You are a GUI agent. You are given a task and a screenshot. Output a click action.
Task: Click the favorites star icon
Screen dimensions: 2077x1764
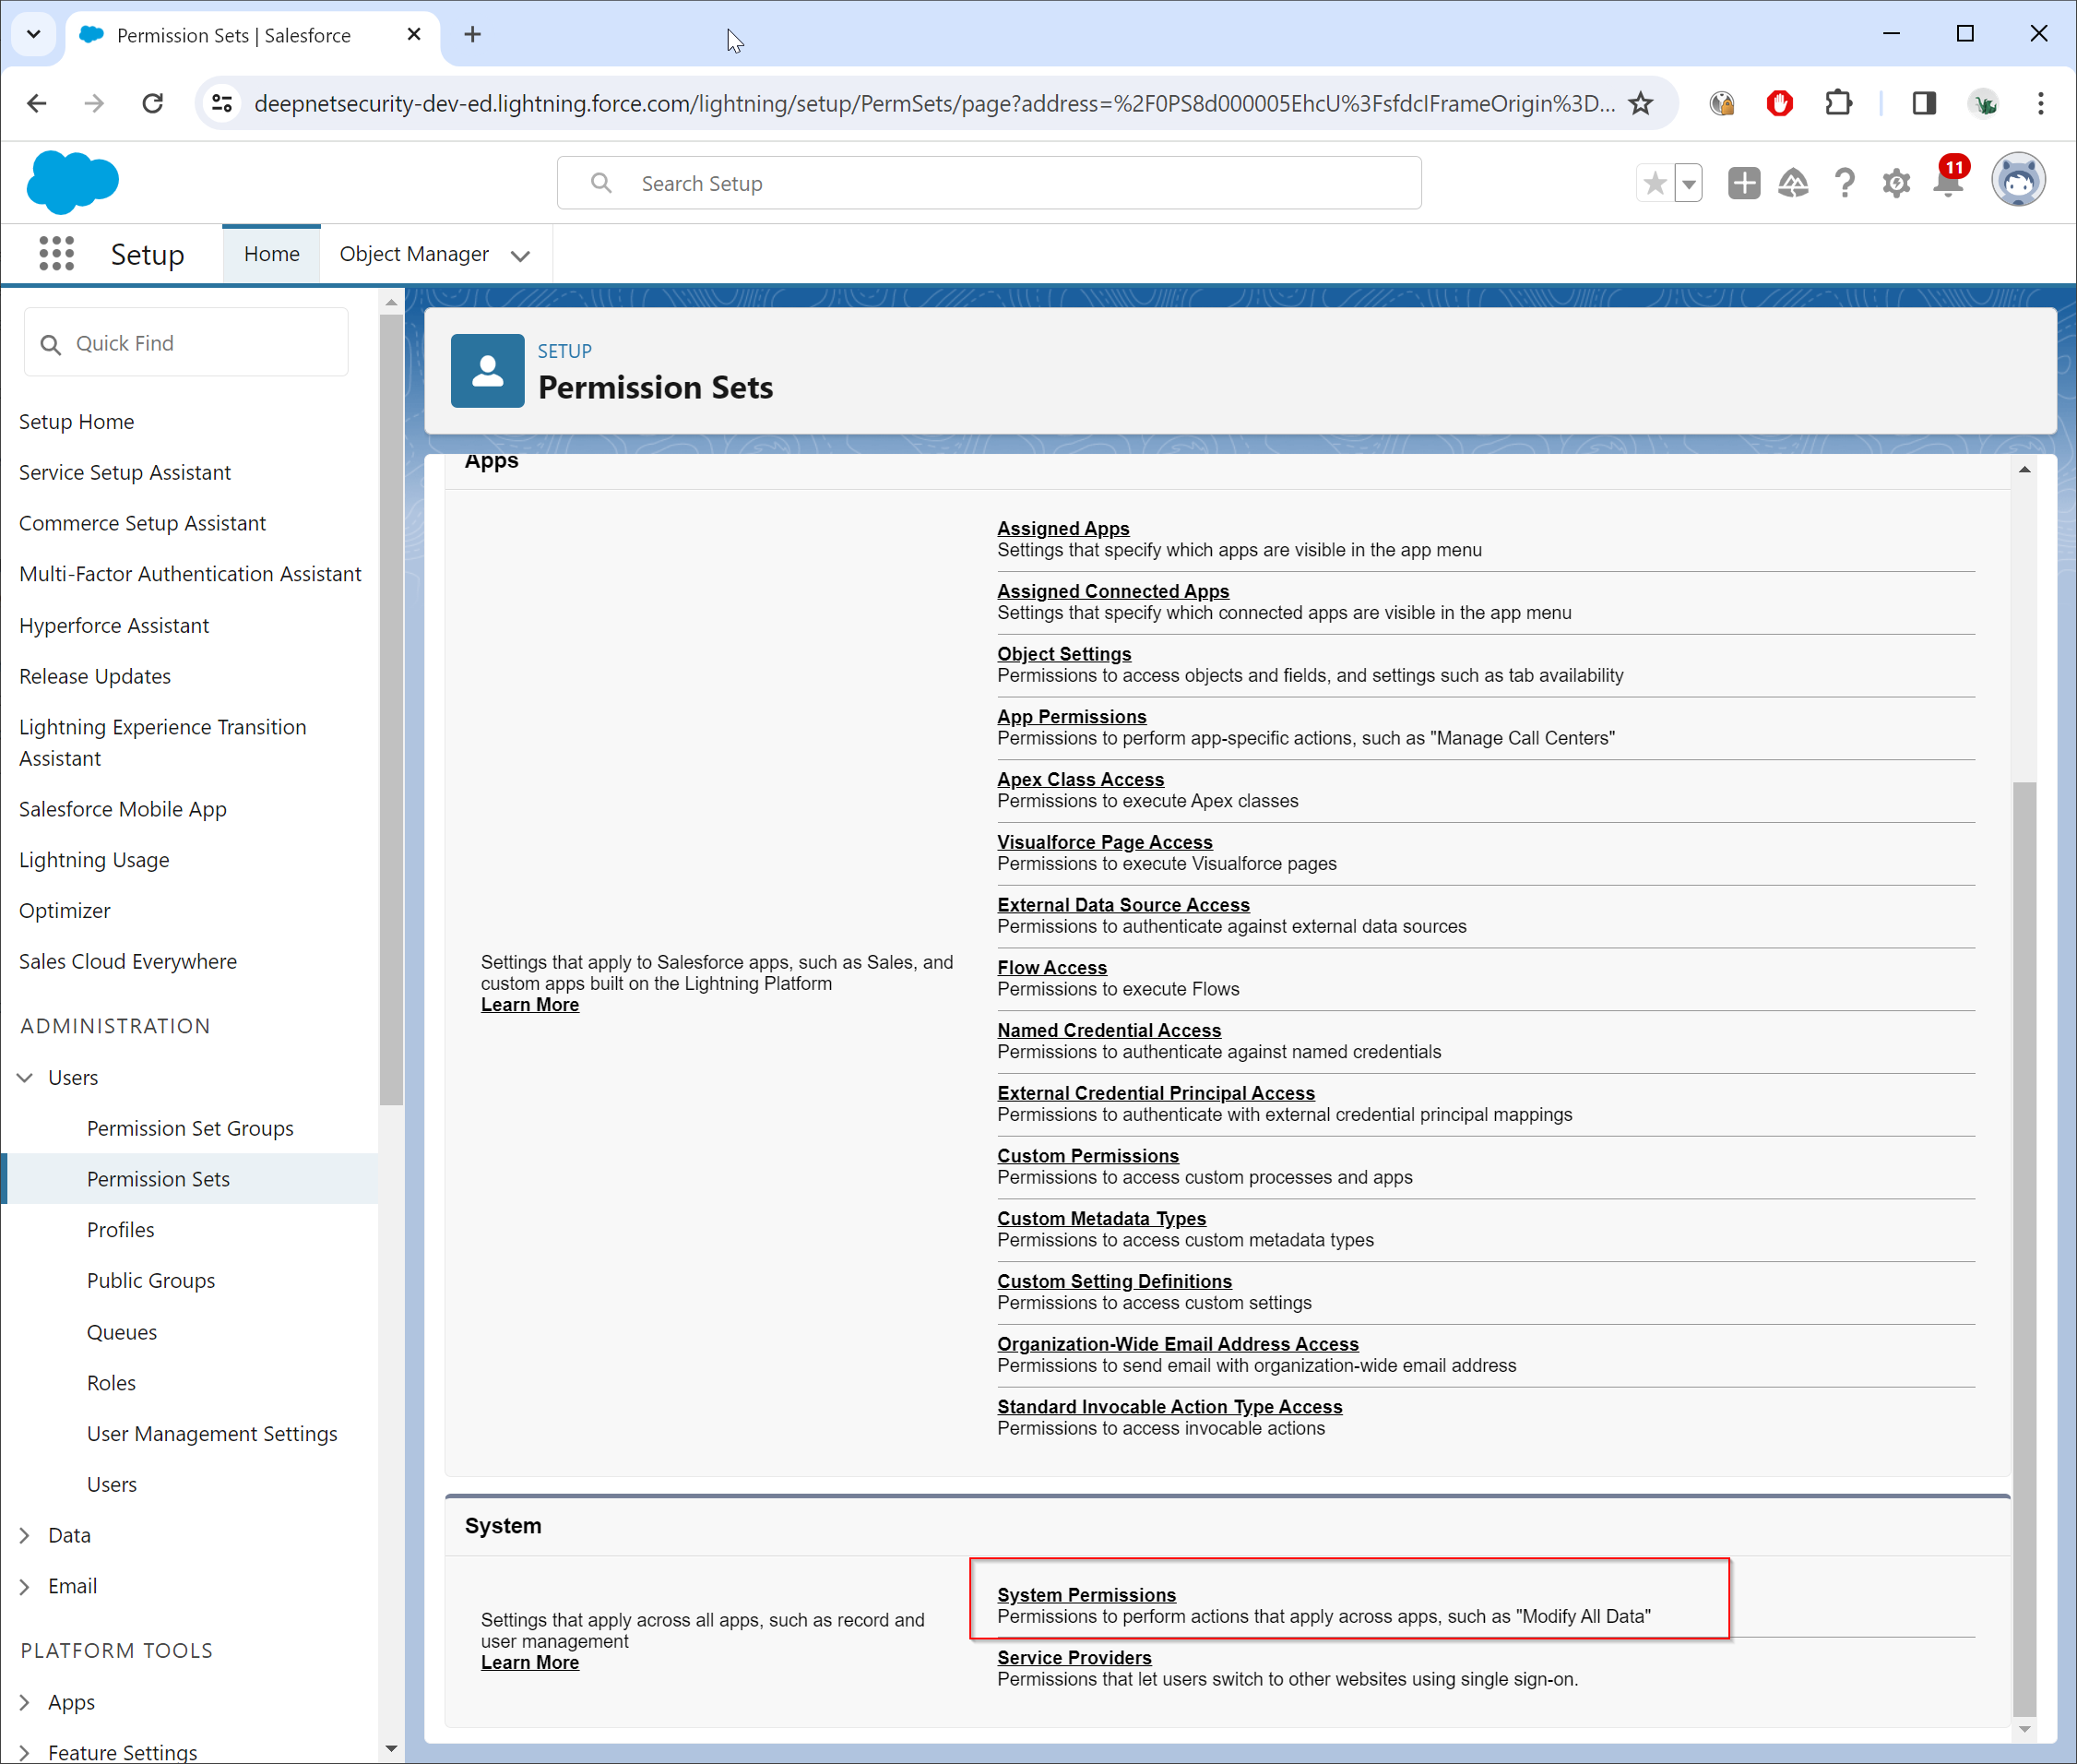pyautogui.click(x=1656, y=183)
